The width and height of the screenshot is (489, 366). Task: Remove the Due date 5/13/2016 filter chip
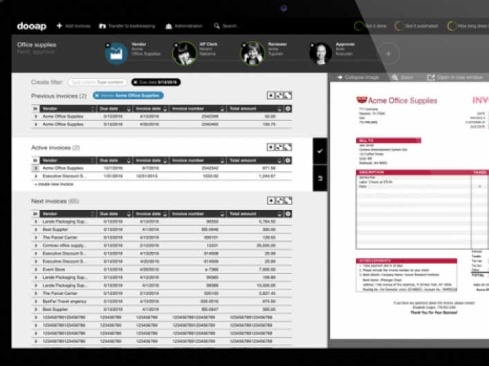136,82
